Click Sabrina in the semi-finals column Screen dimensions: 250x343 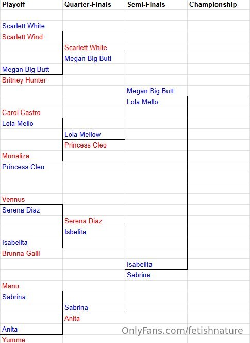156,275
